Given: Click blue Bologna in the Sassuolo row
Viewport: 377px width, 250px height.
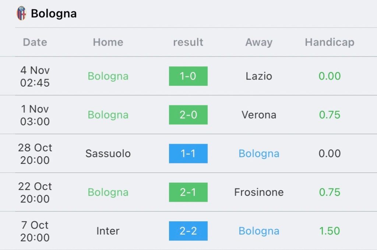Looking at the screenshot, I should [259, 154].
